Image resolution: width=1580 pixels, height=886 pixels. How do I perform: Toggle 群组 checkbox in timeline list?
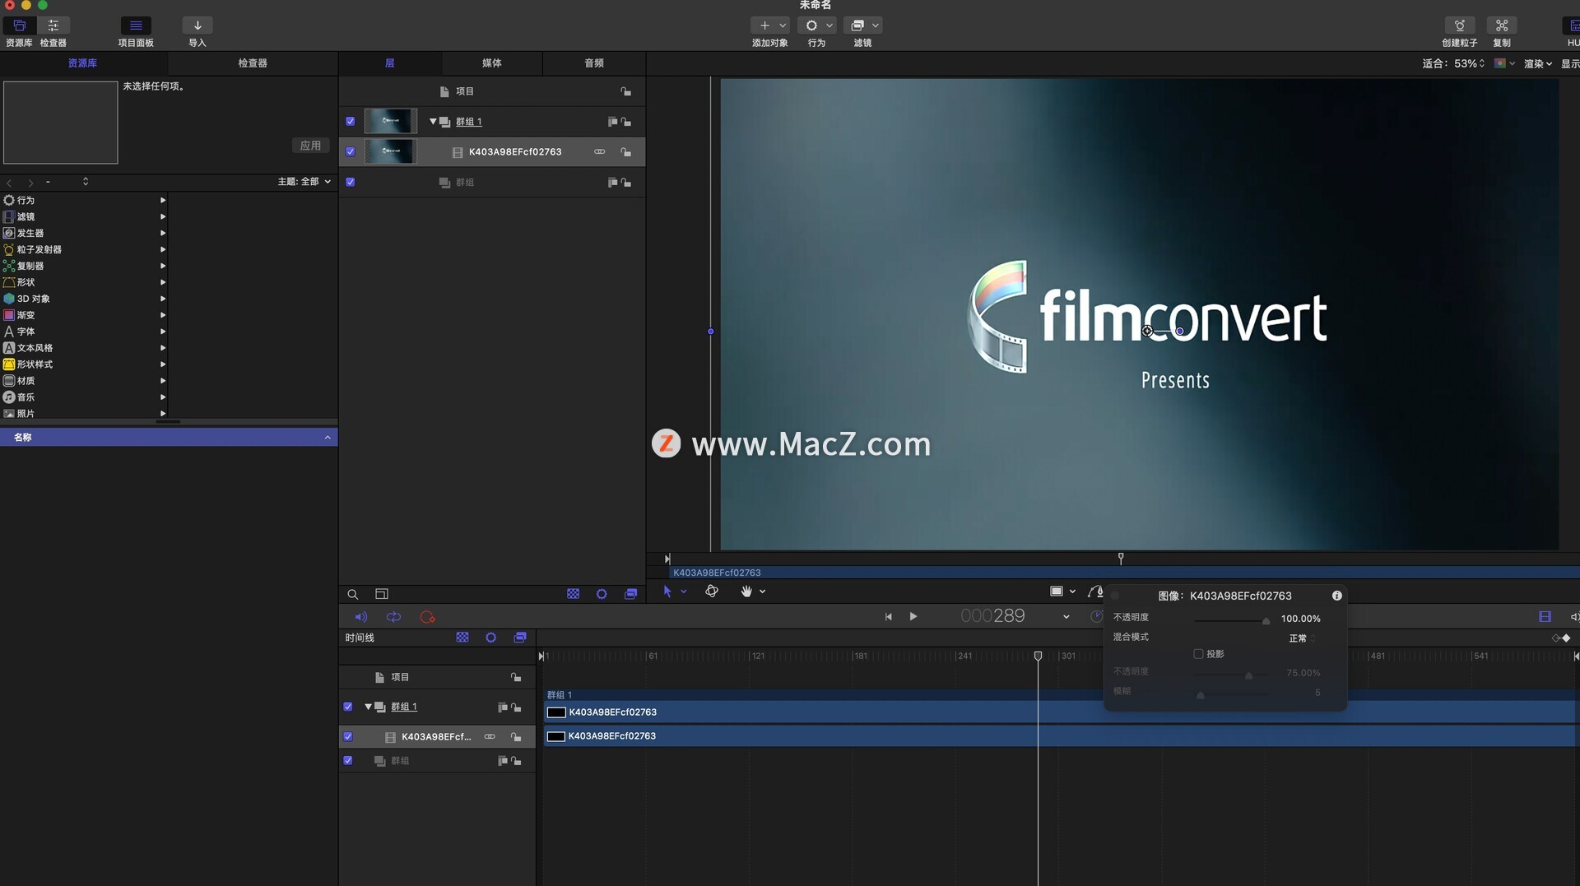point(348,761)
